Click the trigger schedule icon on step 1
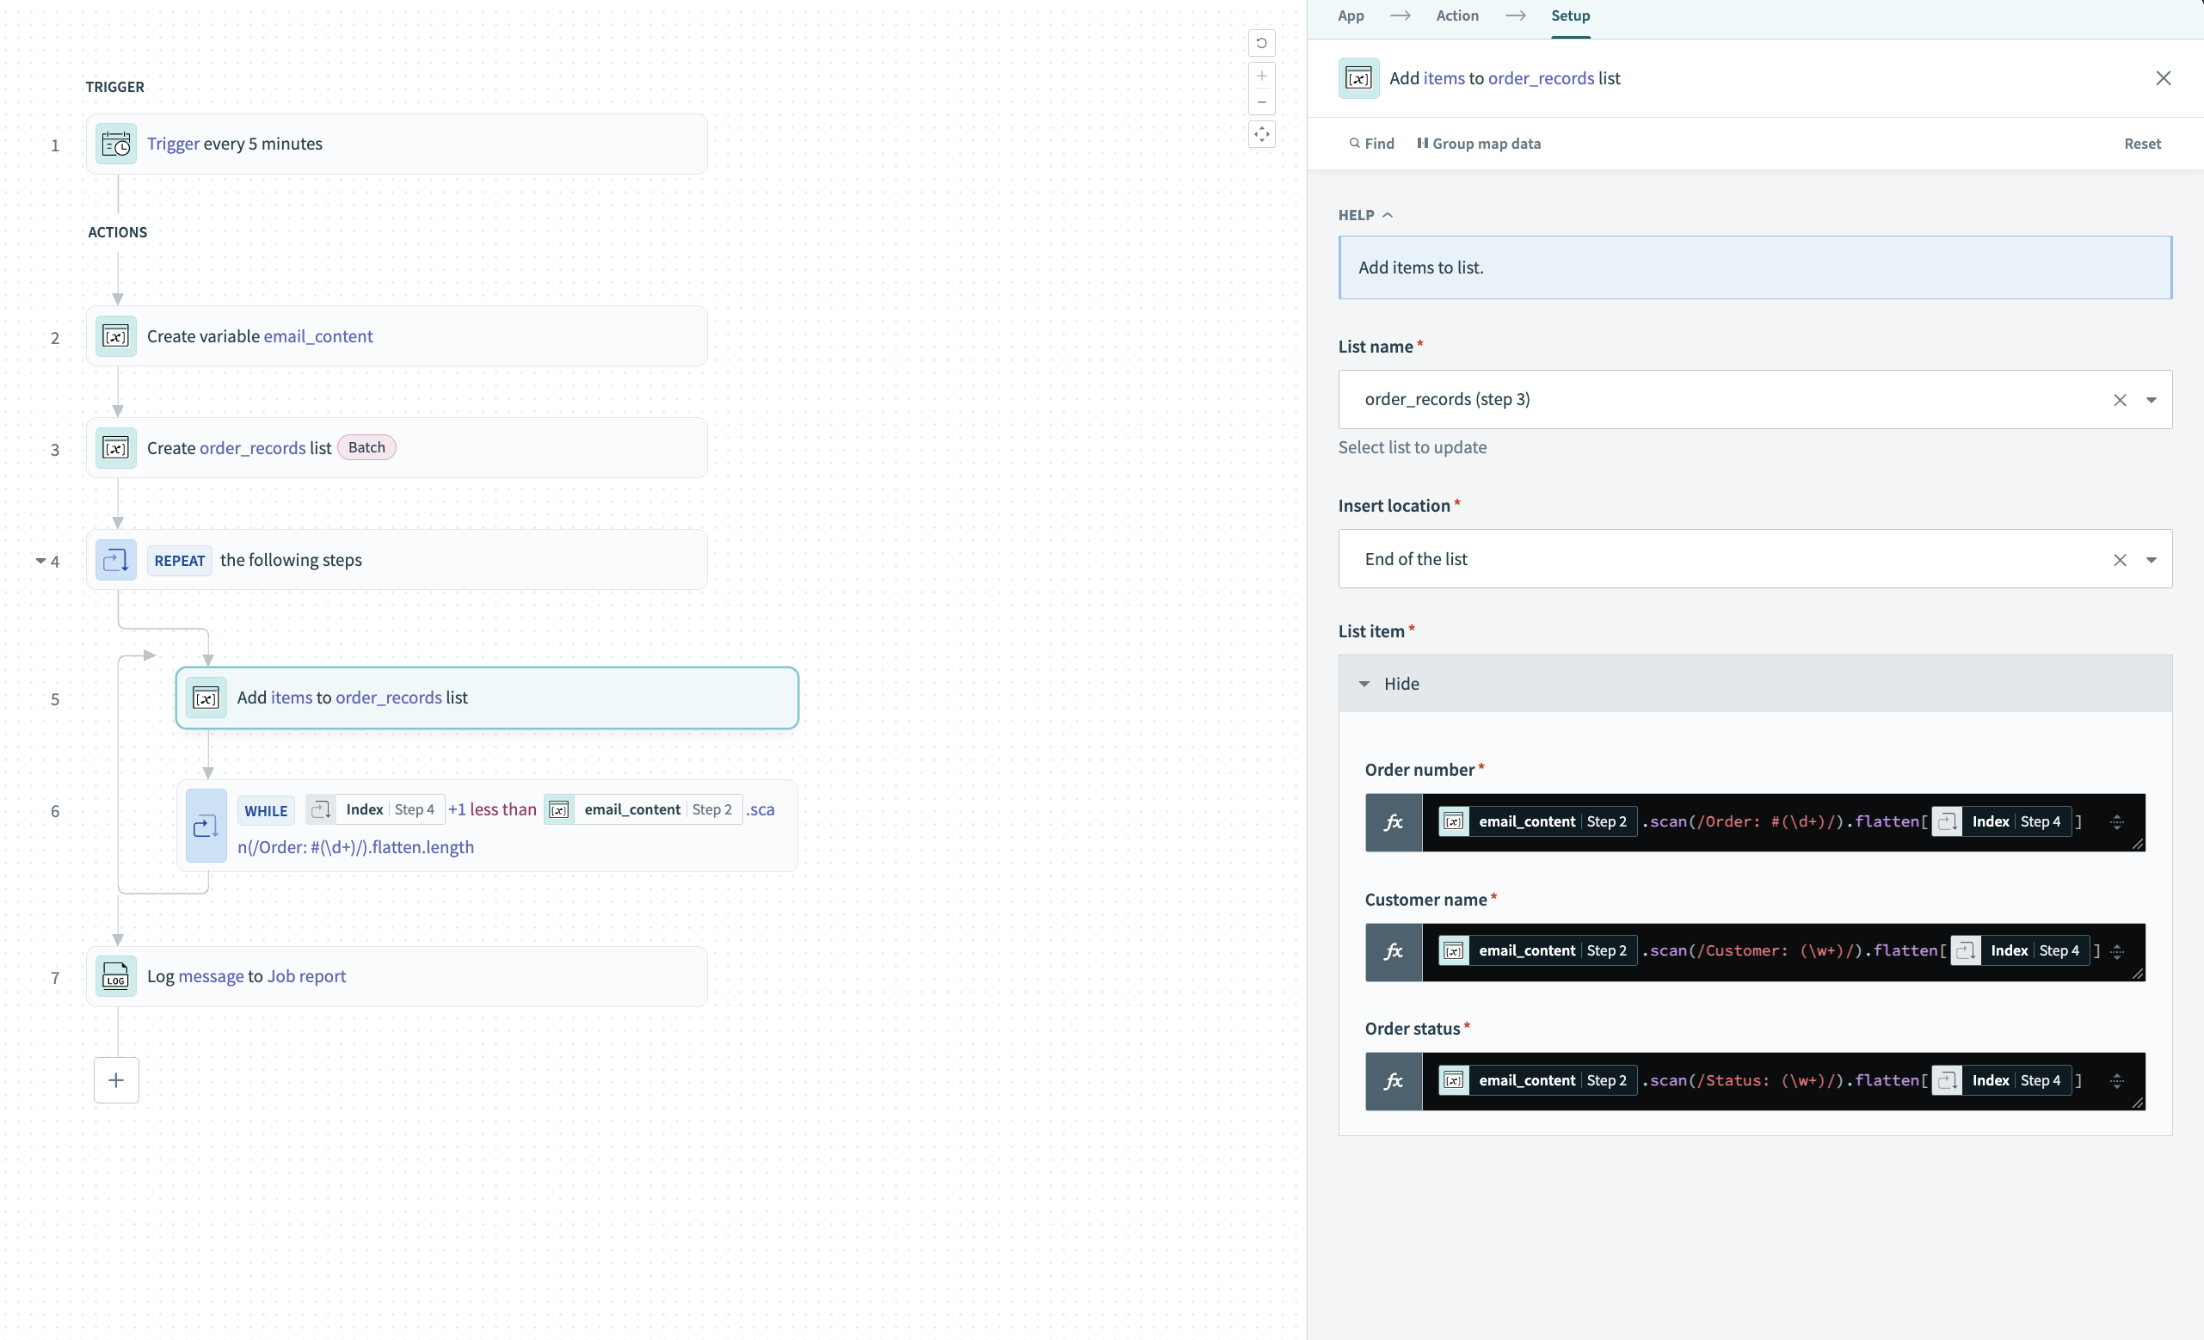 115,143
